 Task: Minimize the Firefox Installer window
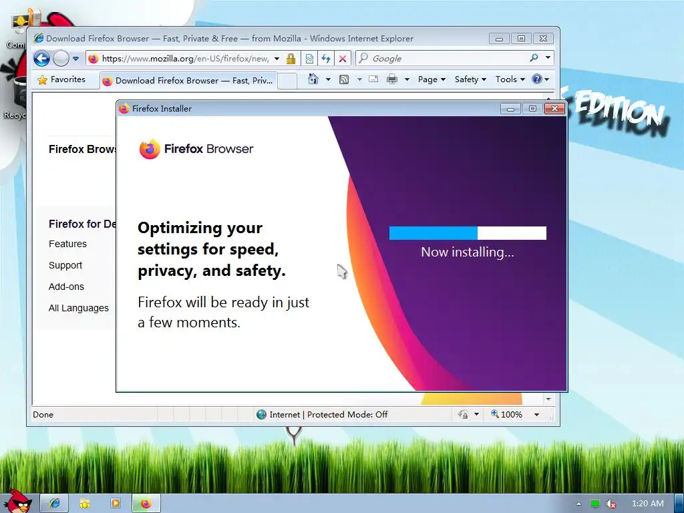pos(510,109)
